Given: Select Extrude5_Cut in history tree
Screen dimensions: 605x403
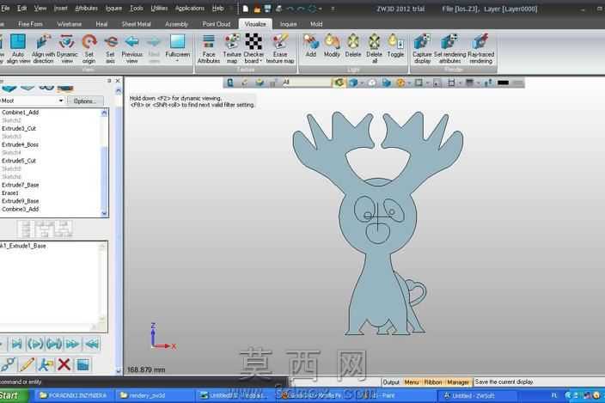Looking at the screenshot, I should tap(19, 161).
